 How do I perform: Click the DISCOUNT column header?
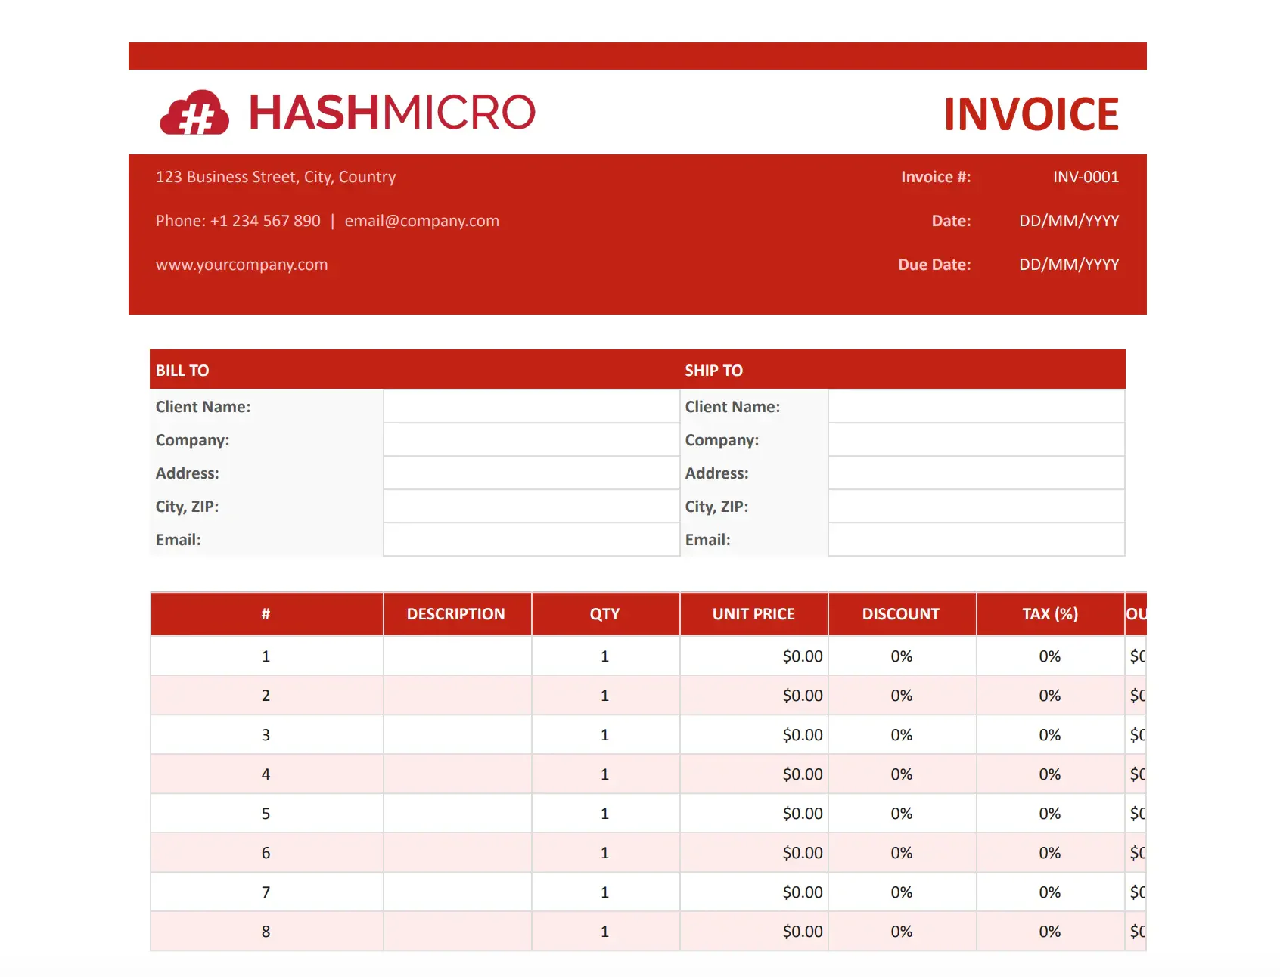coord(902,614)
